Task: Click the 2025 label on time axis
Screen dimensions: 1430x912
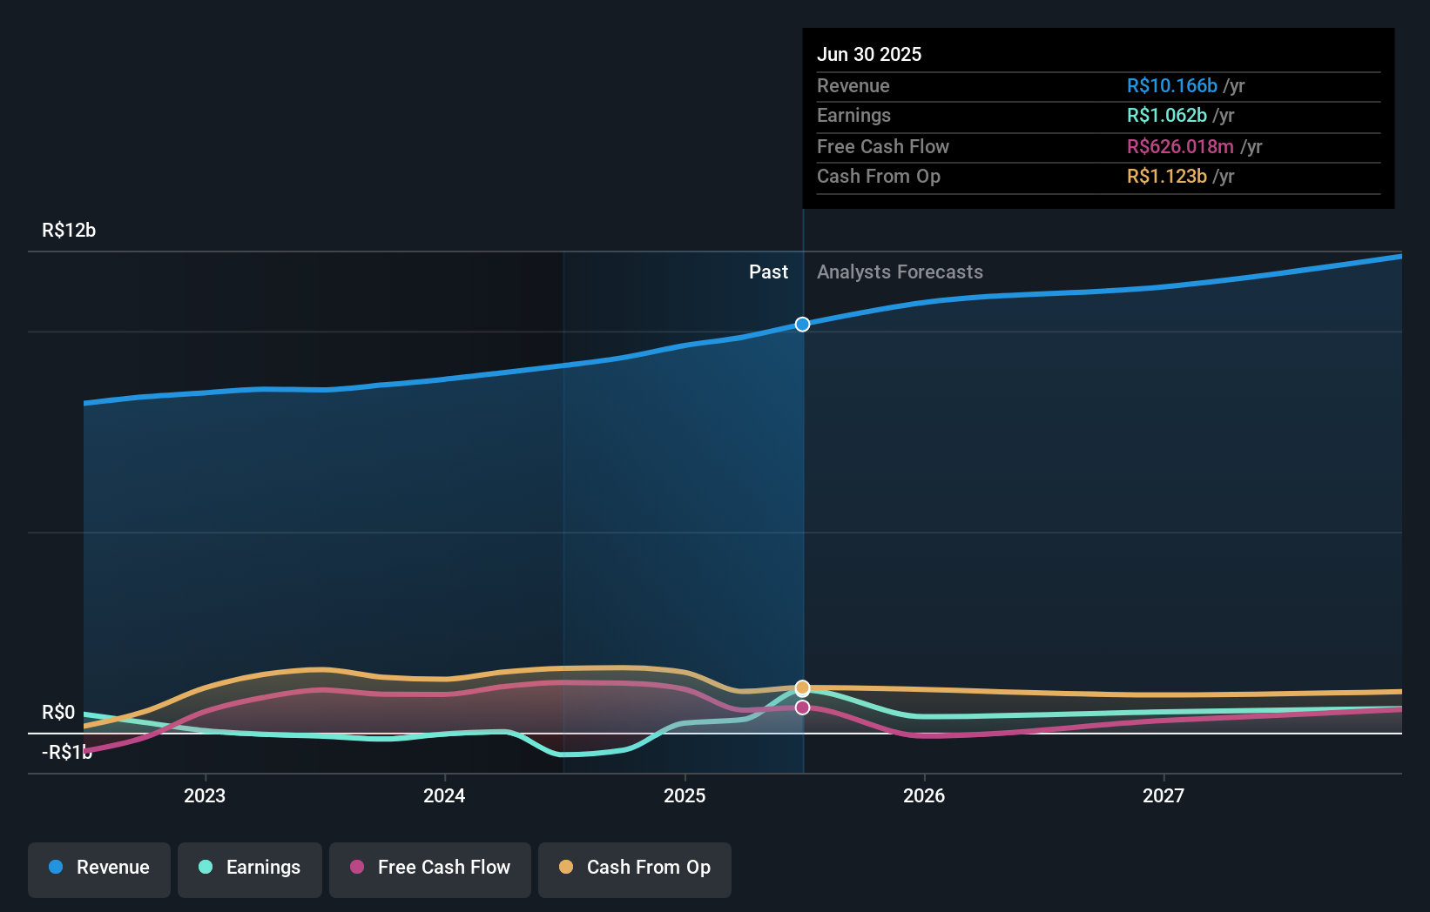Action: click(x=685, y=795)
